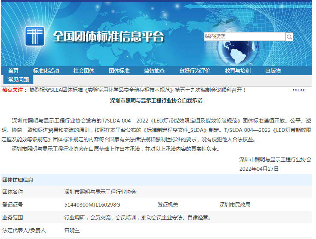Screen dimensions: 316x239
Task: Click the search magnifier button
Action: 289,37
